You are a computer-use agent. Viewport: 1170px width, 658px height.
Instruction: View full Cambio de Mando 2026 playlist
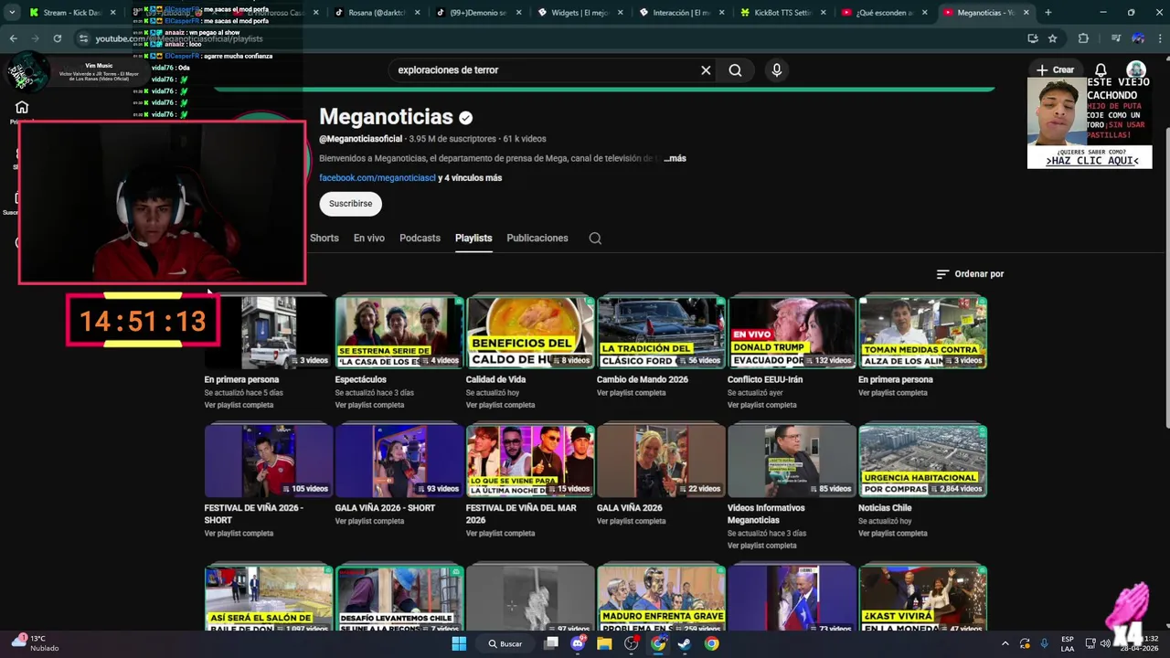[x=631, y=393]
